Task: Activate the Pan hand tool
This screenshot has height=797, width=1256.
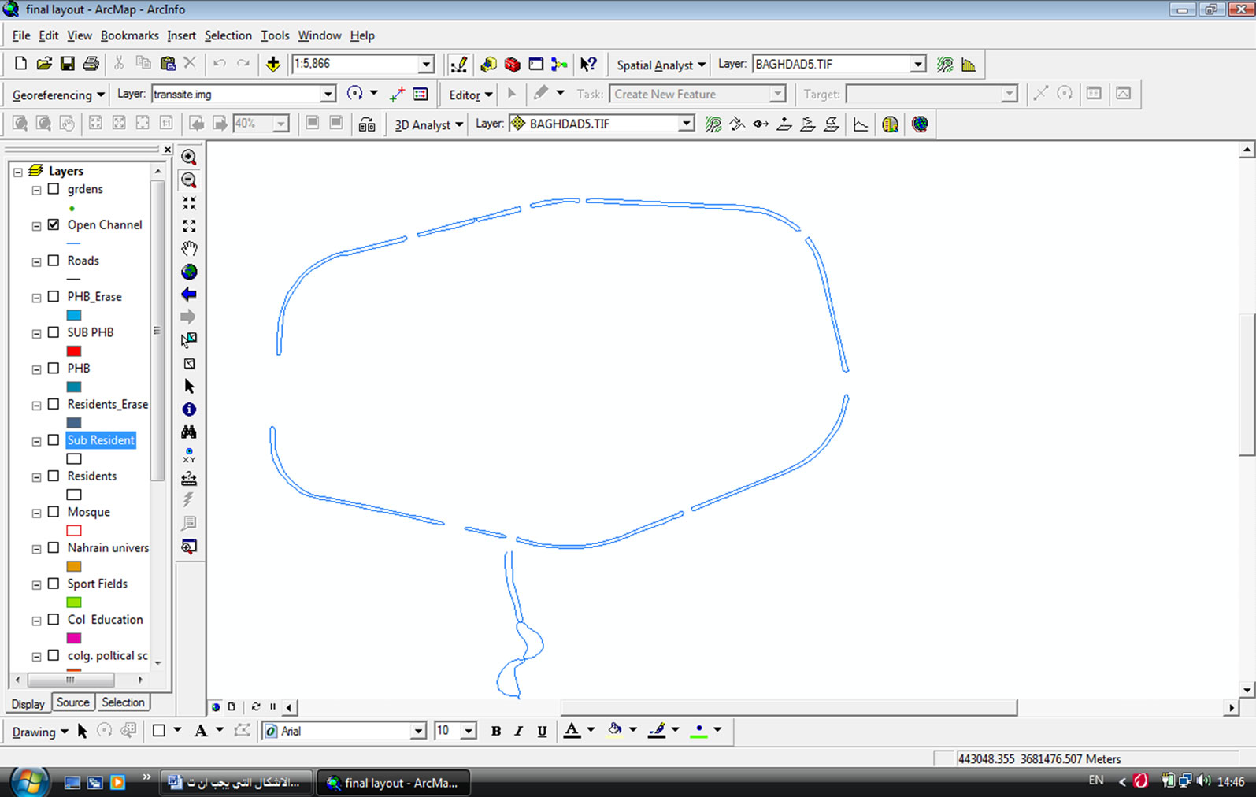Action: coord(189,249)
